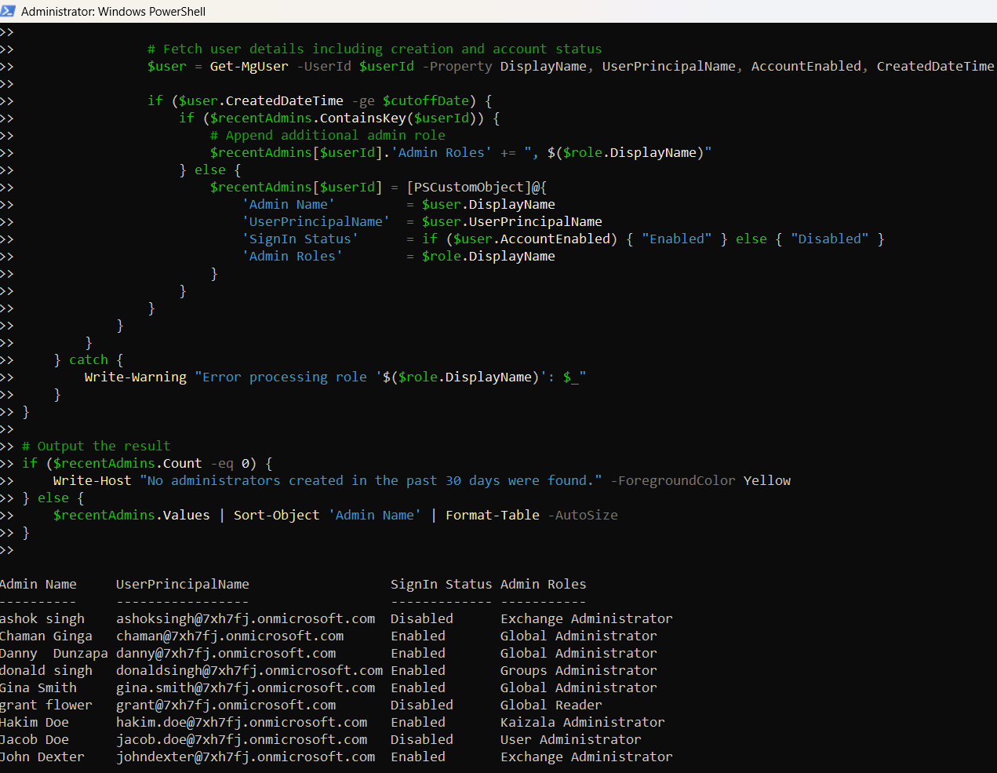Click the Kaizala Administrator role entry
The image size is (997, 773).
[582, 723]
